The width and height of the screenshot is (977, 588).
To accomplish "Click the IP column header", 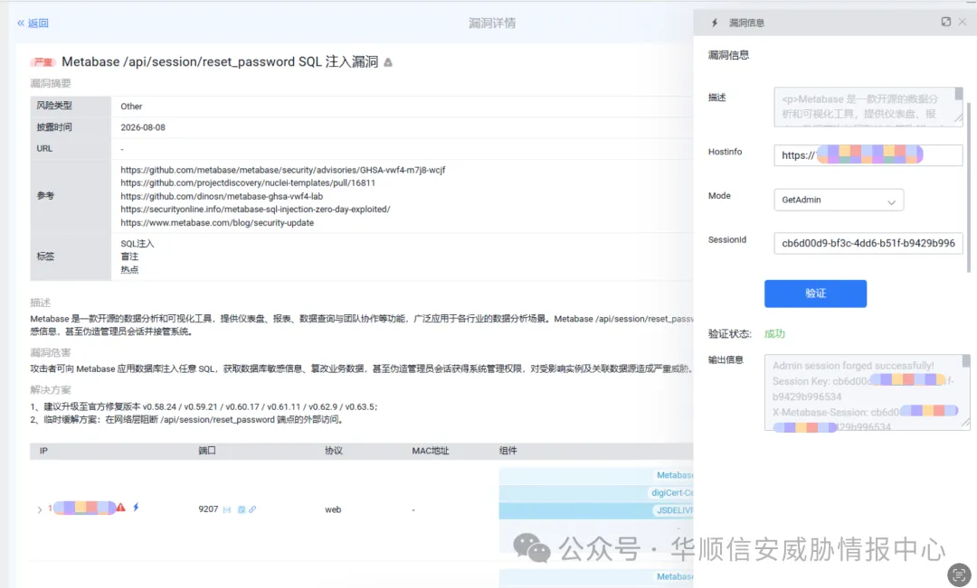I will 43,451.
